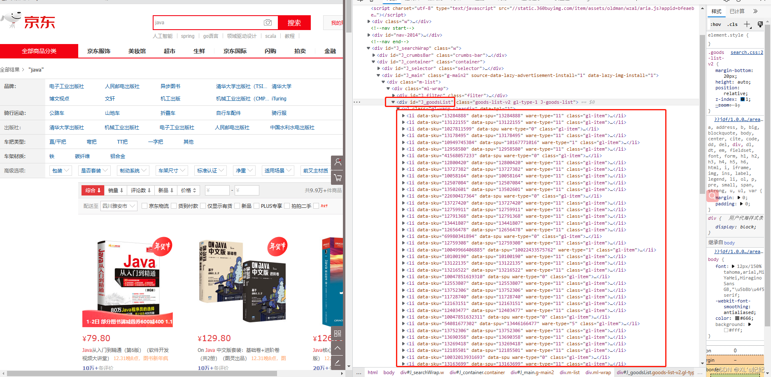Viewport: 771px width, 377px height.
Task: Open the 适用场景 dropdown
Action: coord(278,170)
